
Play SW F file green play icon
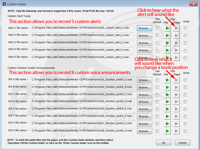pyautogui.click(x=167, y=116)
